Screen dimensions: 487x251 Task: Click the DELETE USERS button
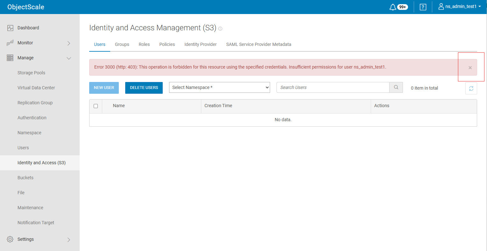(144, 88)
